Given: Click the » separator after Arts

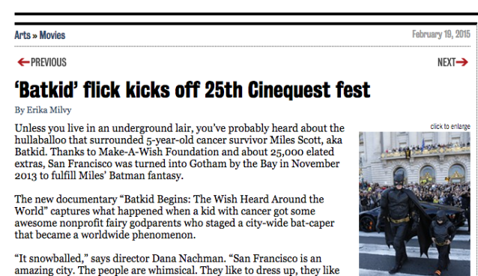Looking at the screenshot, I should (x=34, y=36).
